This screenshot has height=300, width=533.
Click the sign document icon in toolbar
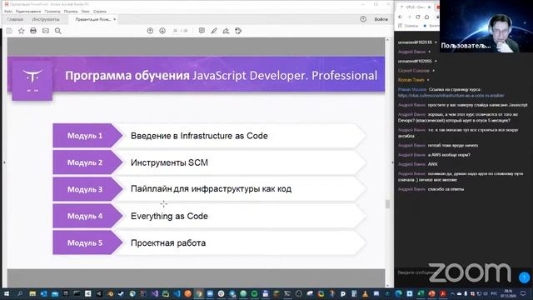(226, 31)
